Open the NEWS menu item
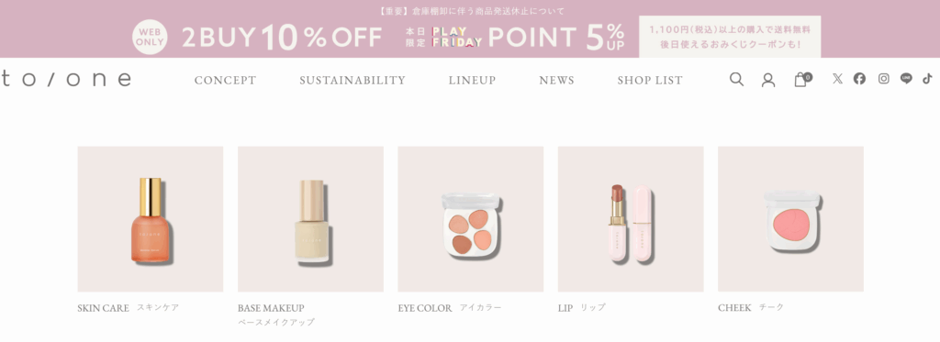Viewport: 940px width, 342px height. coord(556,81)
